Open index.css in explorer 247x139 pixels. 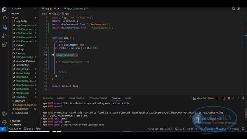[21, 45]
